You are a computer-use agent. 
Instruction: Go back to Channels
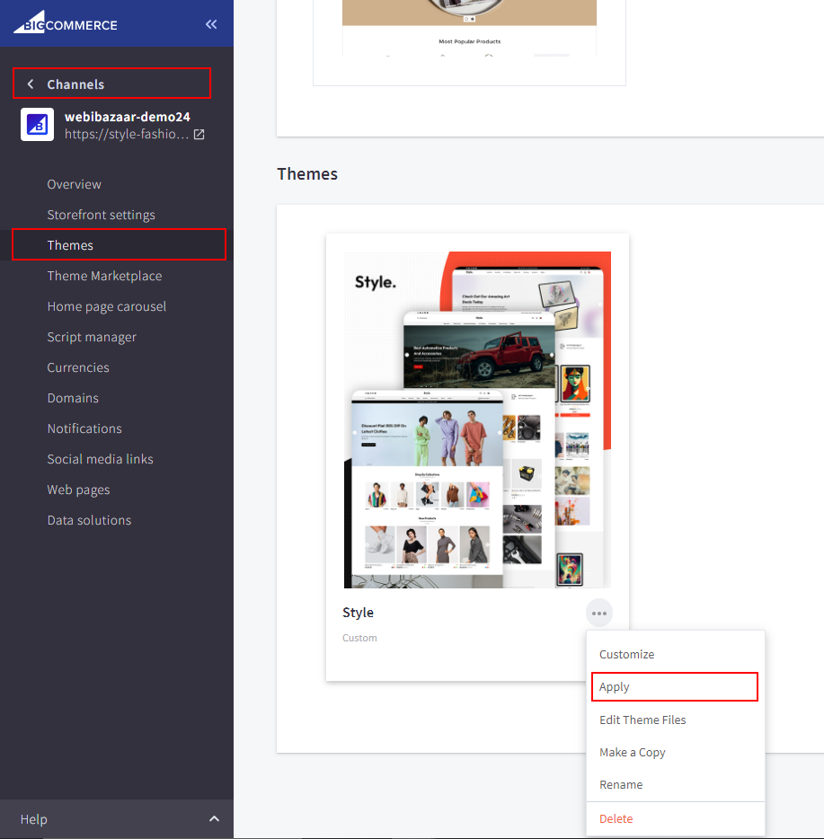pos(75,84)
